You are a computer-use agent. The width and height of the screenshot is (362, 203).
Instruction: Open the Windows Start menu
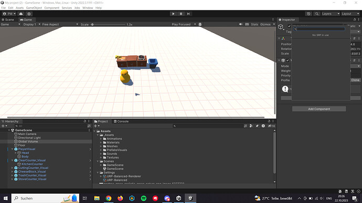point(6,198)
